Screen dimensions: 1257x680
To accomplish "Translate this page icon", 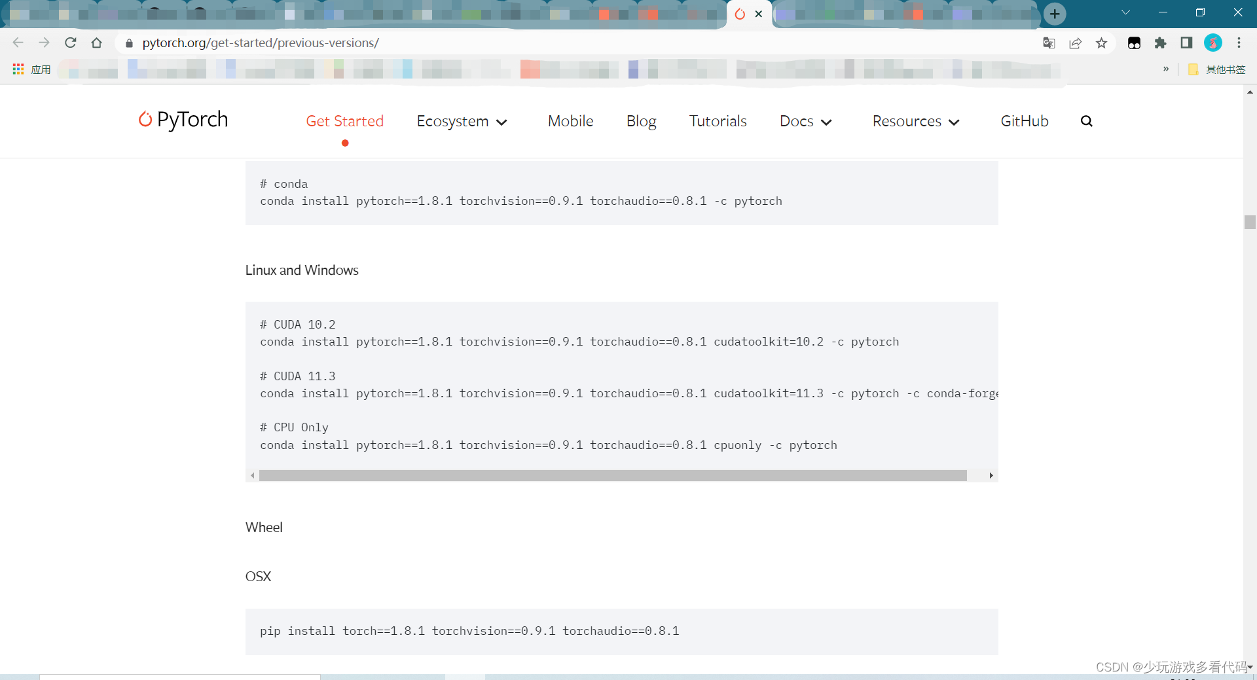I will [x=1049, y=43].
